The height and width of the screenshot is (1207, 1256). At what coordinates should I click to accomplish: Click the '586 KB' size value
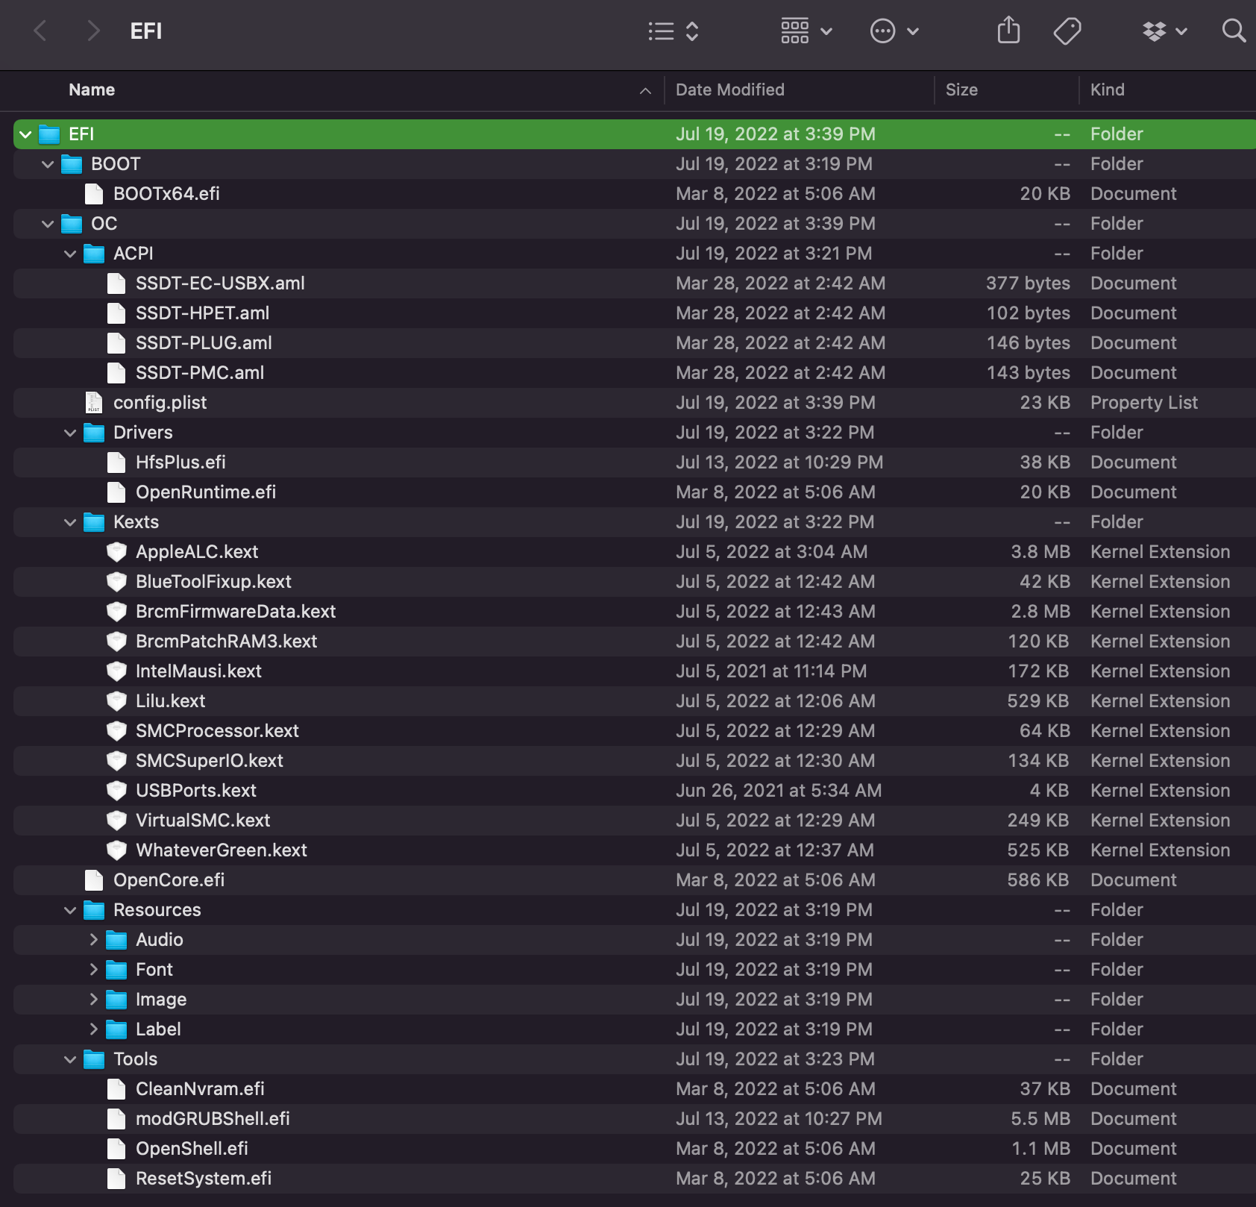1038,880
